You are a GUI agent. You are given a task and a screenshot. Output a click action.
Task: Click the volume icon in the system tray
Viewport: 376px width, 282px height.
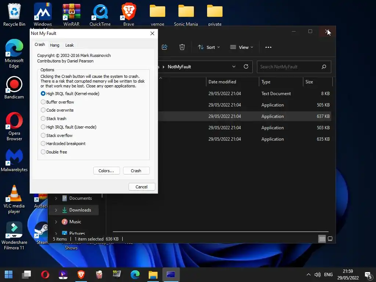(318, 275)
